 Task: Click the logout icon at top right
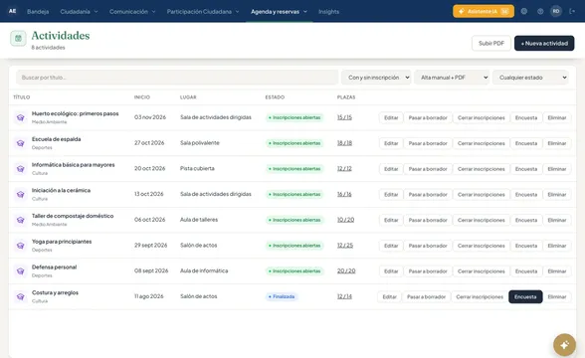(572, 11)
